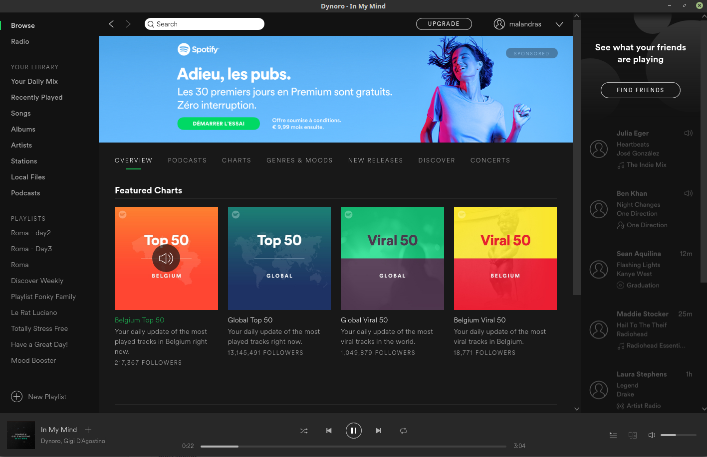Click the New Playlist plus icon
The image size is (707, 457).
coord(17,397)
